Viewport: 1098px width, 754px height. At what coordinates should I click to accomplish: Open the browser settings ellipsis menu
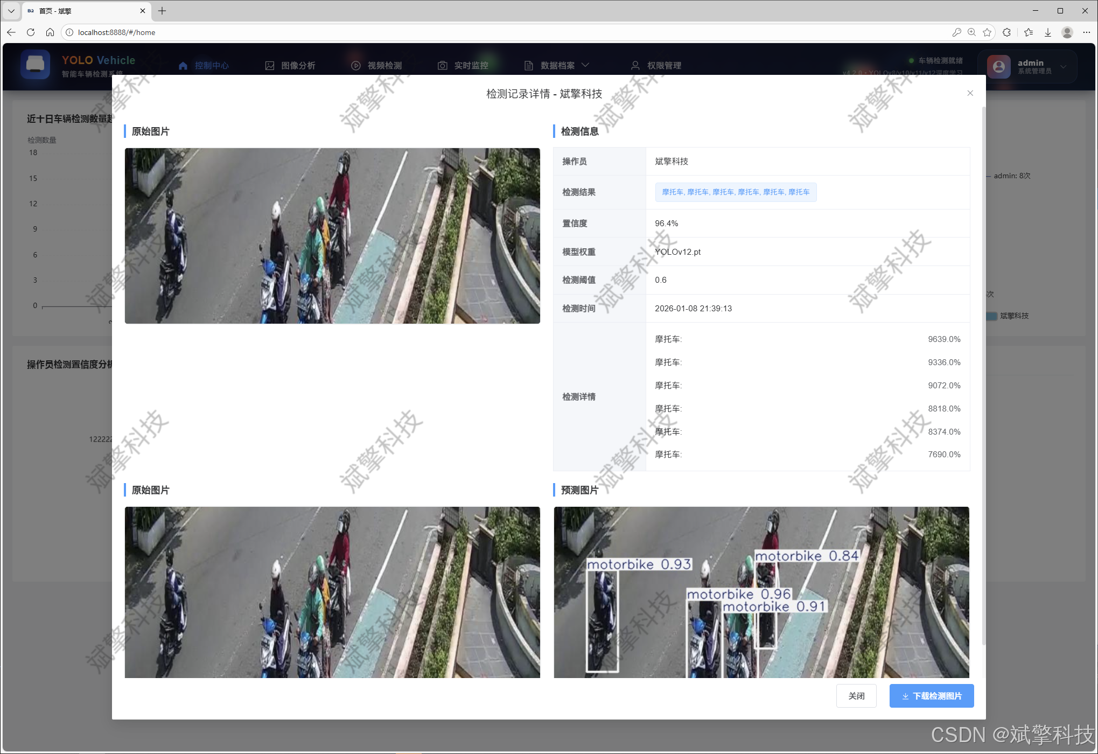tap(1086, 32)
